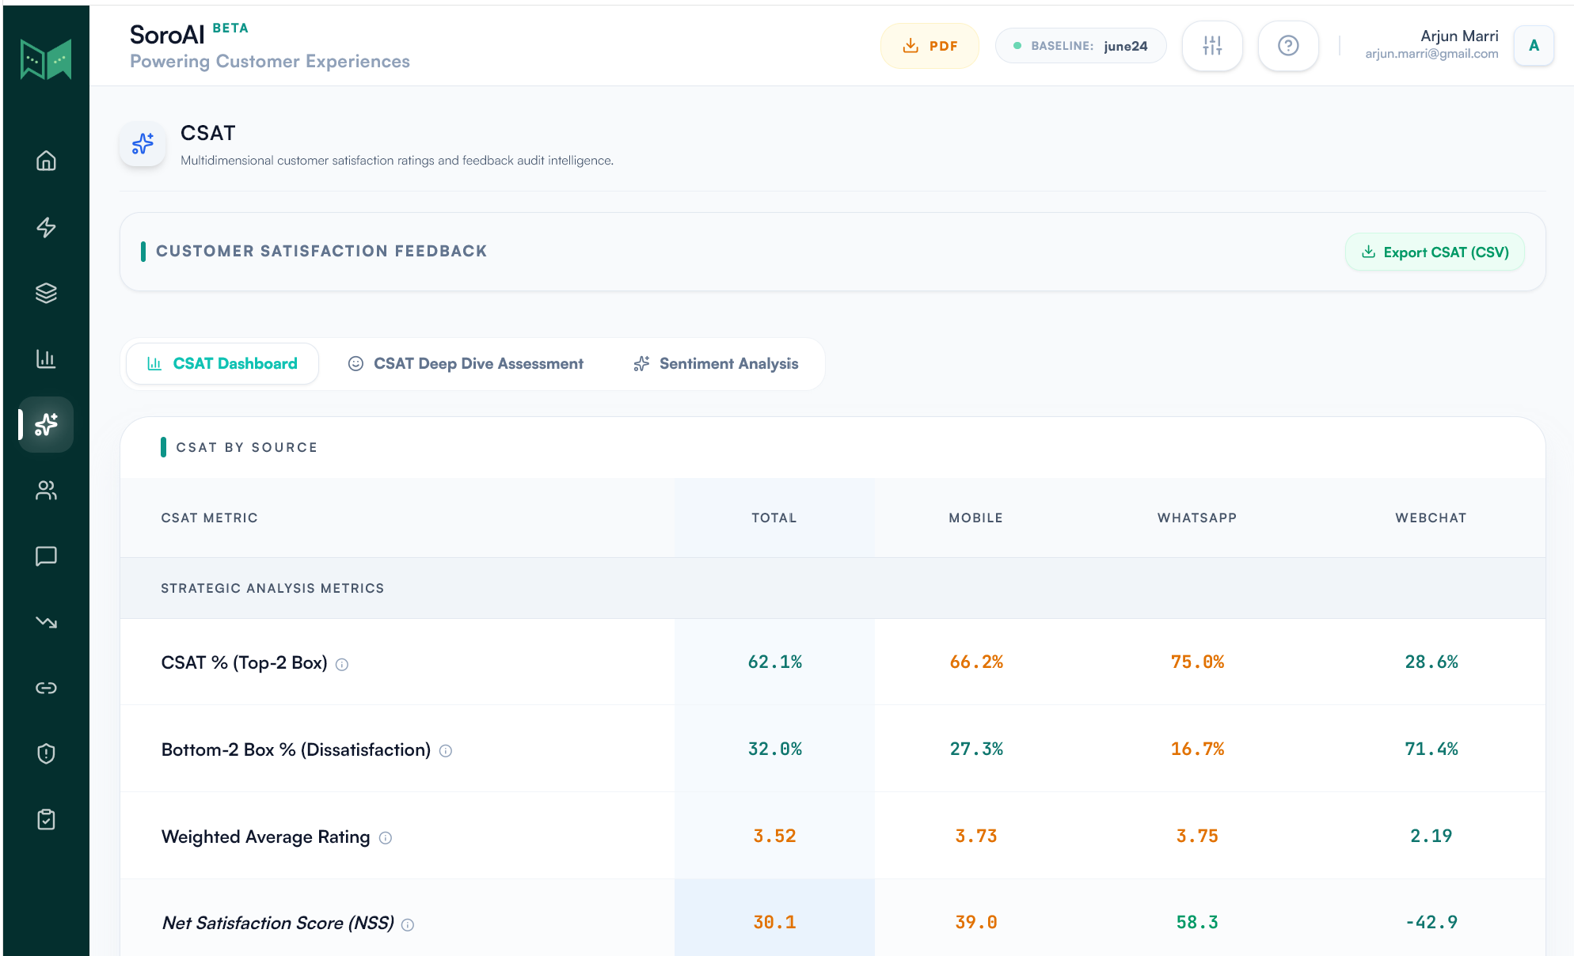Select the Weighted Average Rating label
Viewport: 1574px width, 956px height.
tap(265, 837)
